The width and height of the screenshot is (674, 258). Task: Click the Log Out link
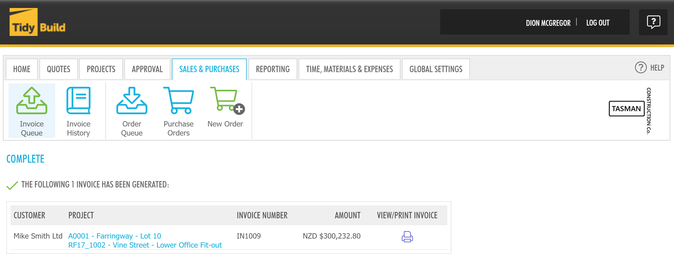[x=598, y=23]
